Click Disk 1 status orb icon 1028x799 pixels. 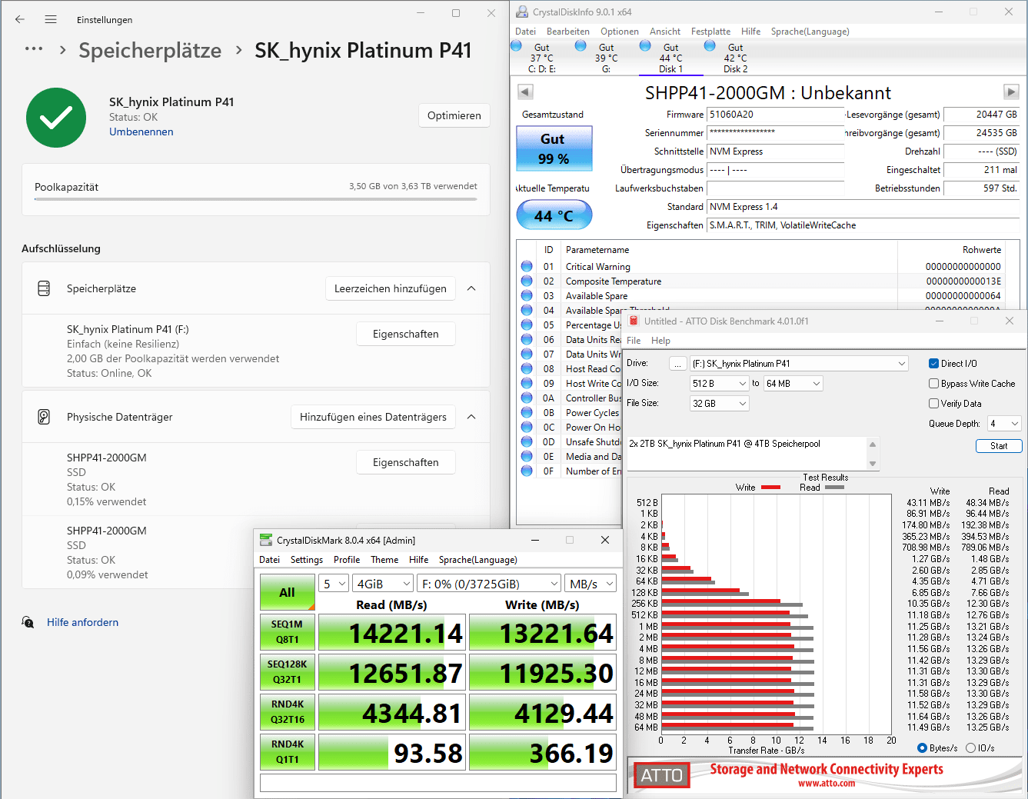(x=646, y=46)
